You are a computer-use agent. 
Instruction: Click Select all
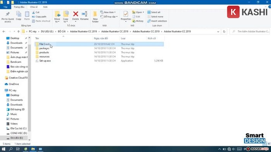tap(154, 12)
